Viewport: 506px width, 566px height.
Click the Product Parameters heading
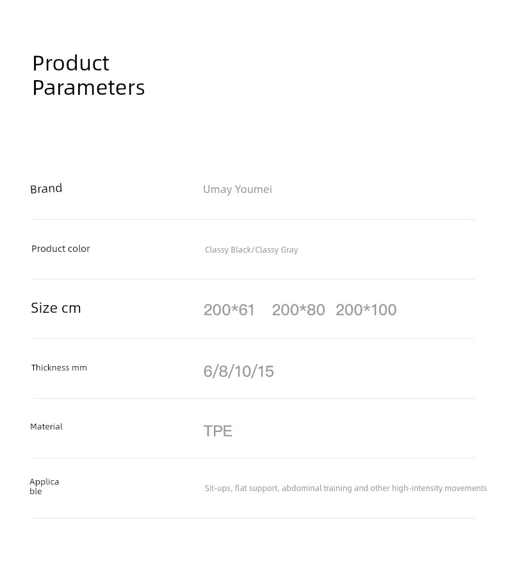click(88, 76)
